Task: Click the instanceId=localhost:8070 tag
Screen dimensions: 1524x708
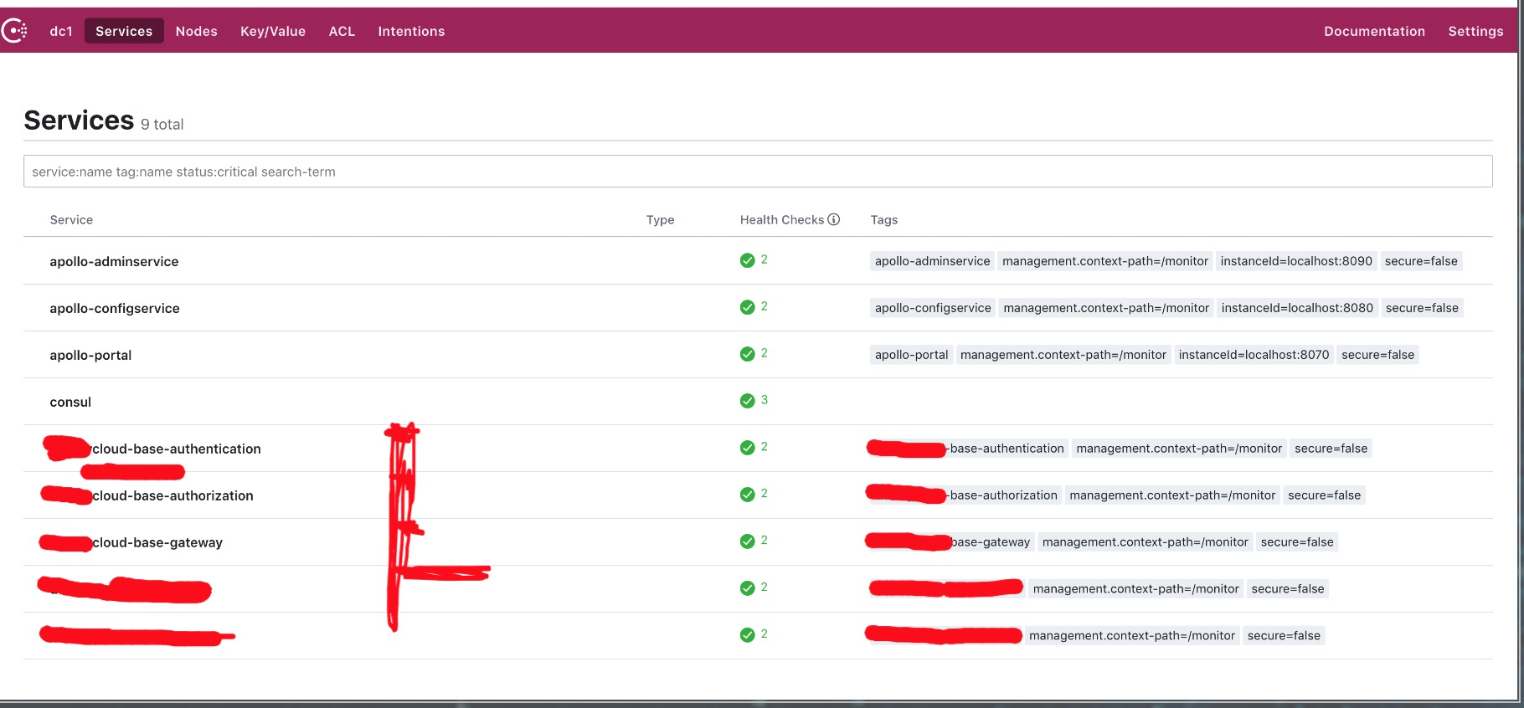Action: (1254, 355)
